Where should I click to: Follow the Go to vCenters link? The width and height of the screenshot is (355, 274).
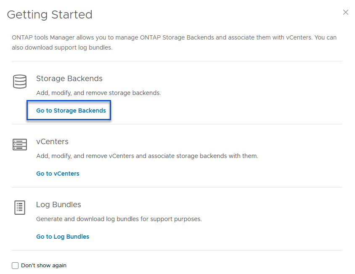pyautogui.click(x=58, y=174)
